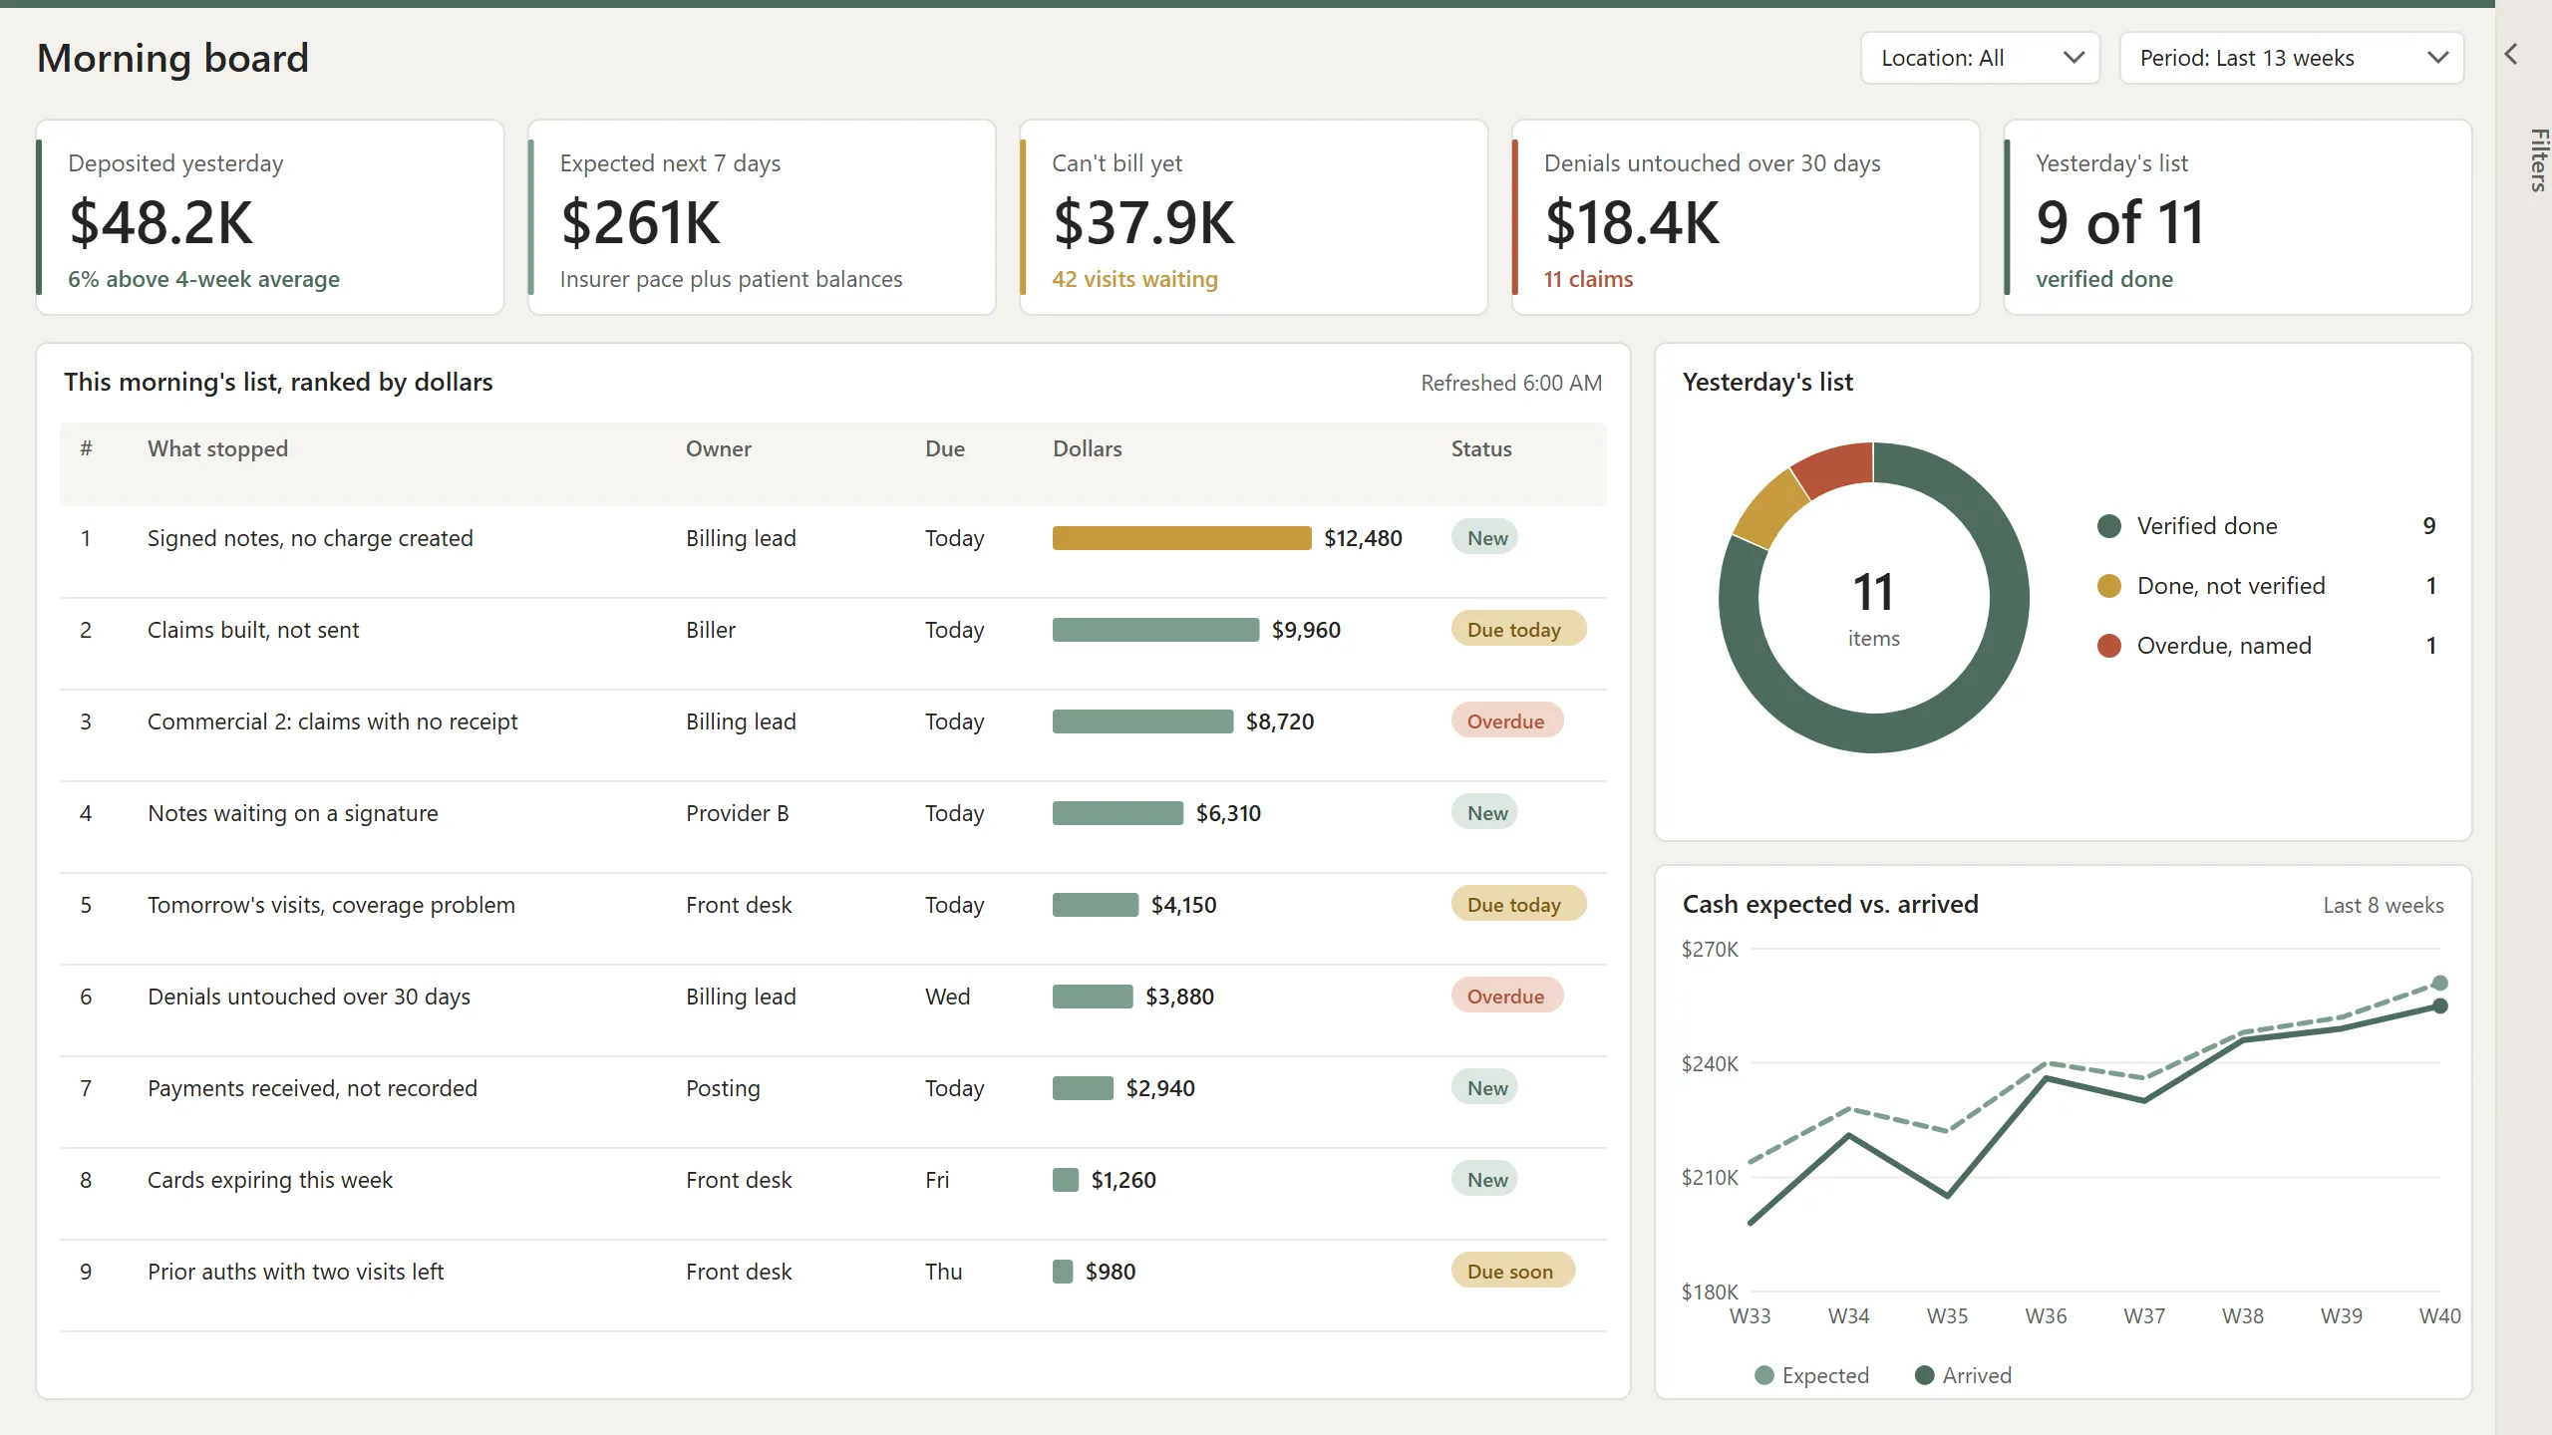Click Overdue badge on Commercial 2 row
2552x1435 pixels.
1507,721
